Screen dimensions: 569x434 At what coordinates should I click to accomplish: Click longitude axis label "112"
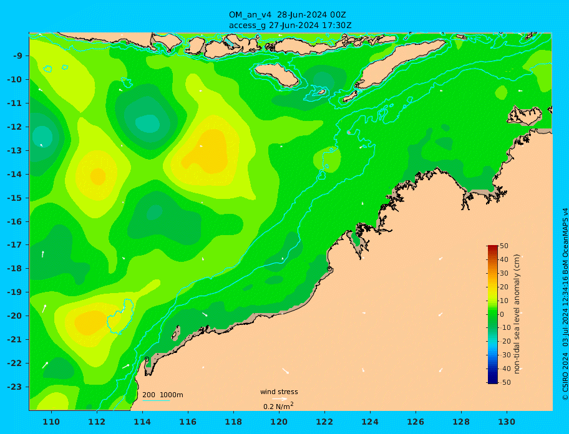click(x=97, y=422)
